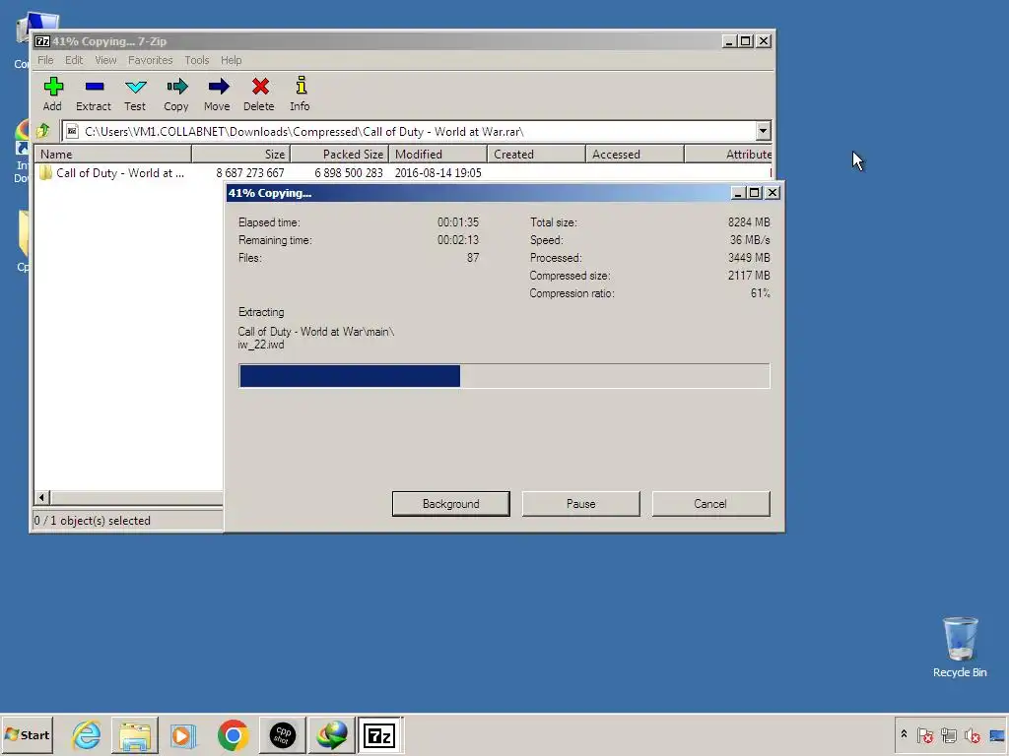Open the Favorites menu
Image resolution: width=1009 pixels, height=756 pixels.
[x=150, y=60]
